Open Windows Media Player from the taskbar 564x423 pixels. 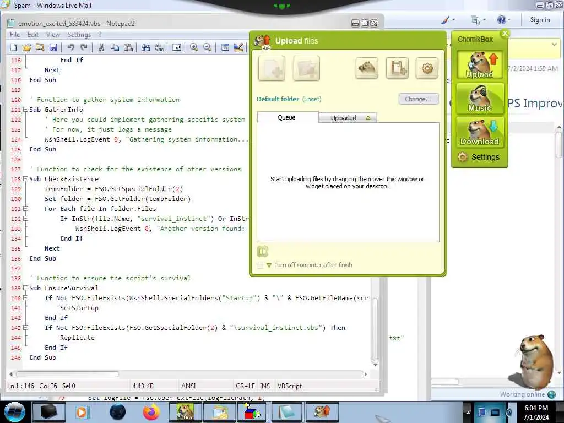tap(82, 412)
